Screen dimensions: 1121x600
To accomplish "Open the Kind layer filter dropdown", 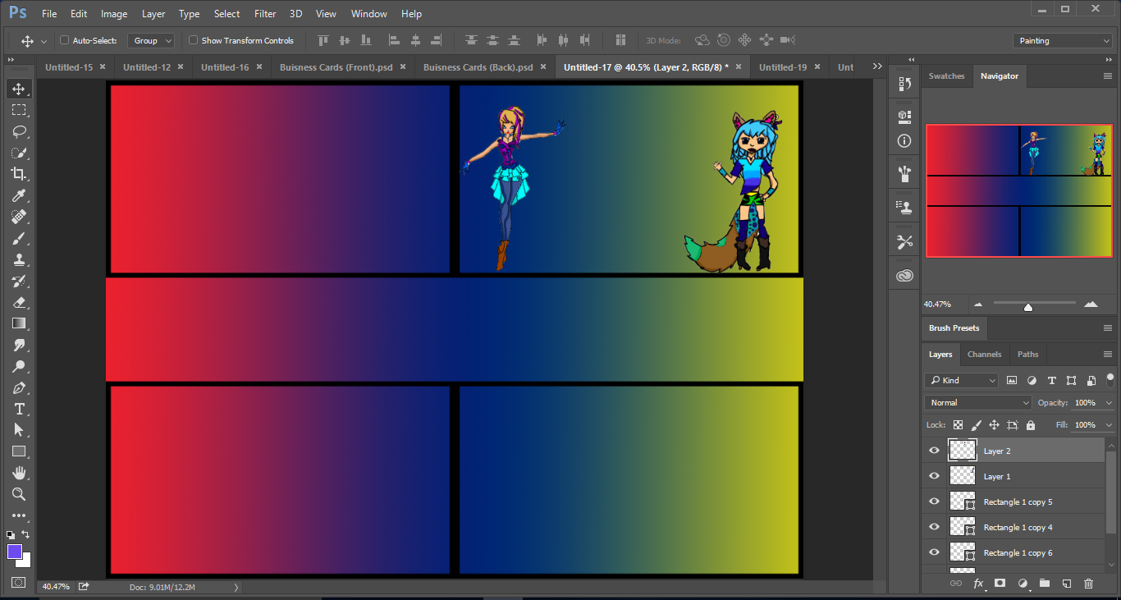I will coord(961,380).
